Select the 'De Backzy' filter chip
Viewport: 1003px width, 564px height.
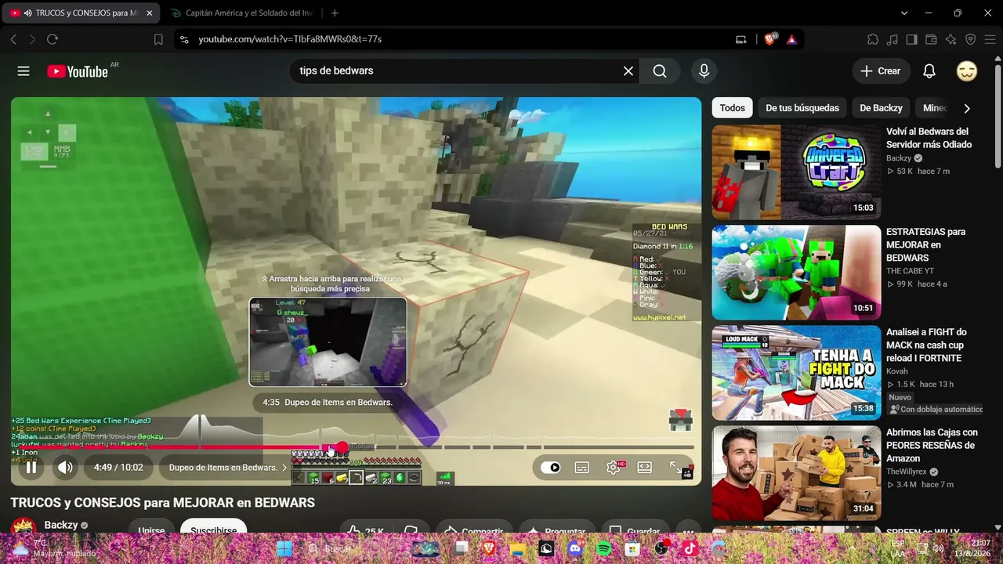[x=881, y=108]
